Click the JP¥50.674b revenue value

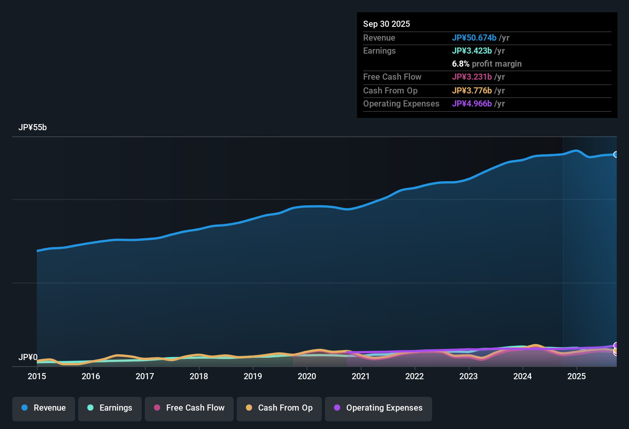click(475, 38)
